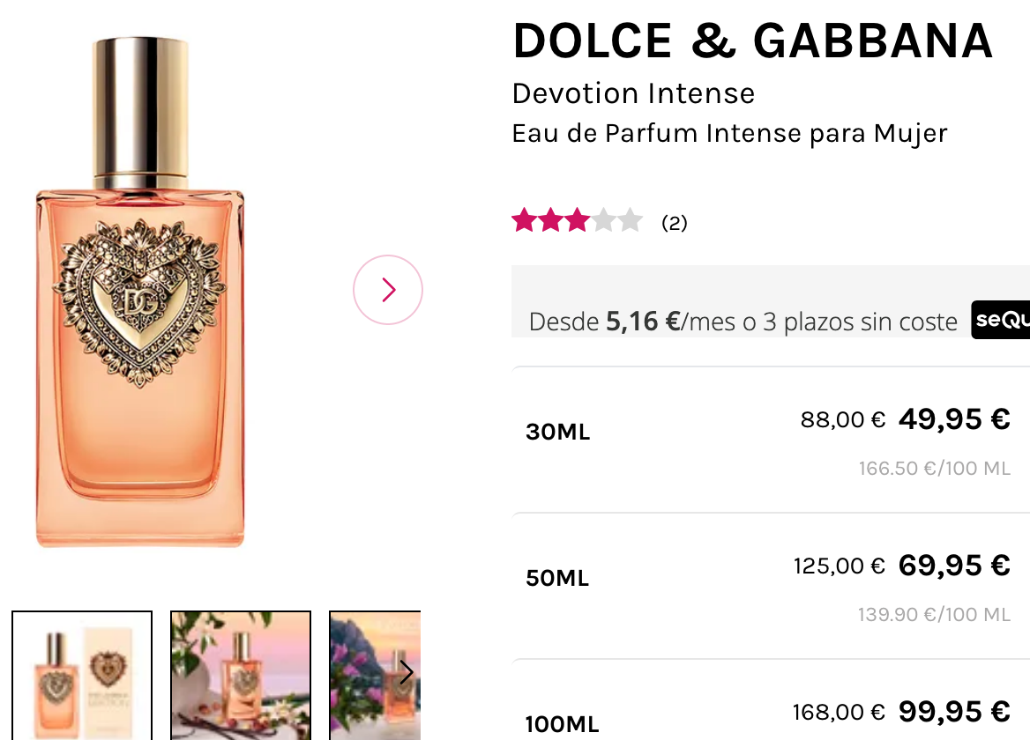
Task: Click the Dolce & Gabbana brand heading
Action: (753, 41)
